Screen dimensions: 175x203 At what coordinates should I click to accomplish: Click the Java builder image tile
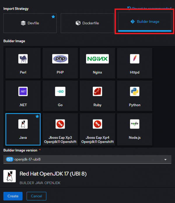click(x=23, y=129)
